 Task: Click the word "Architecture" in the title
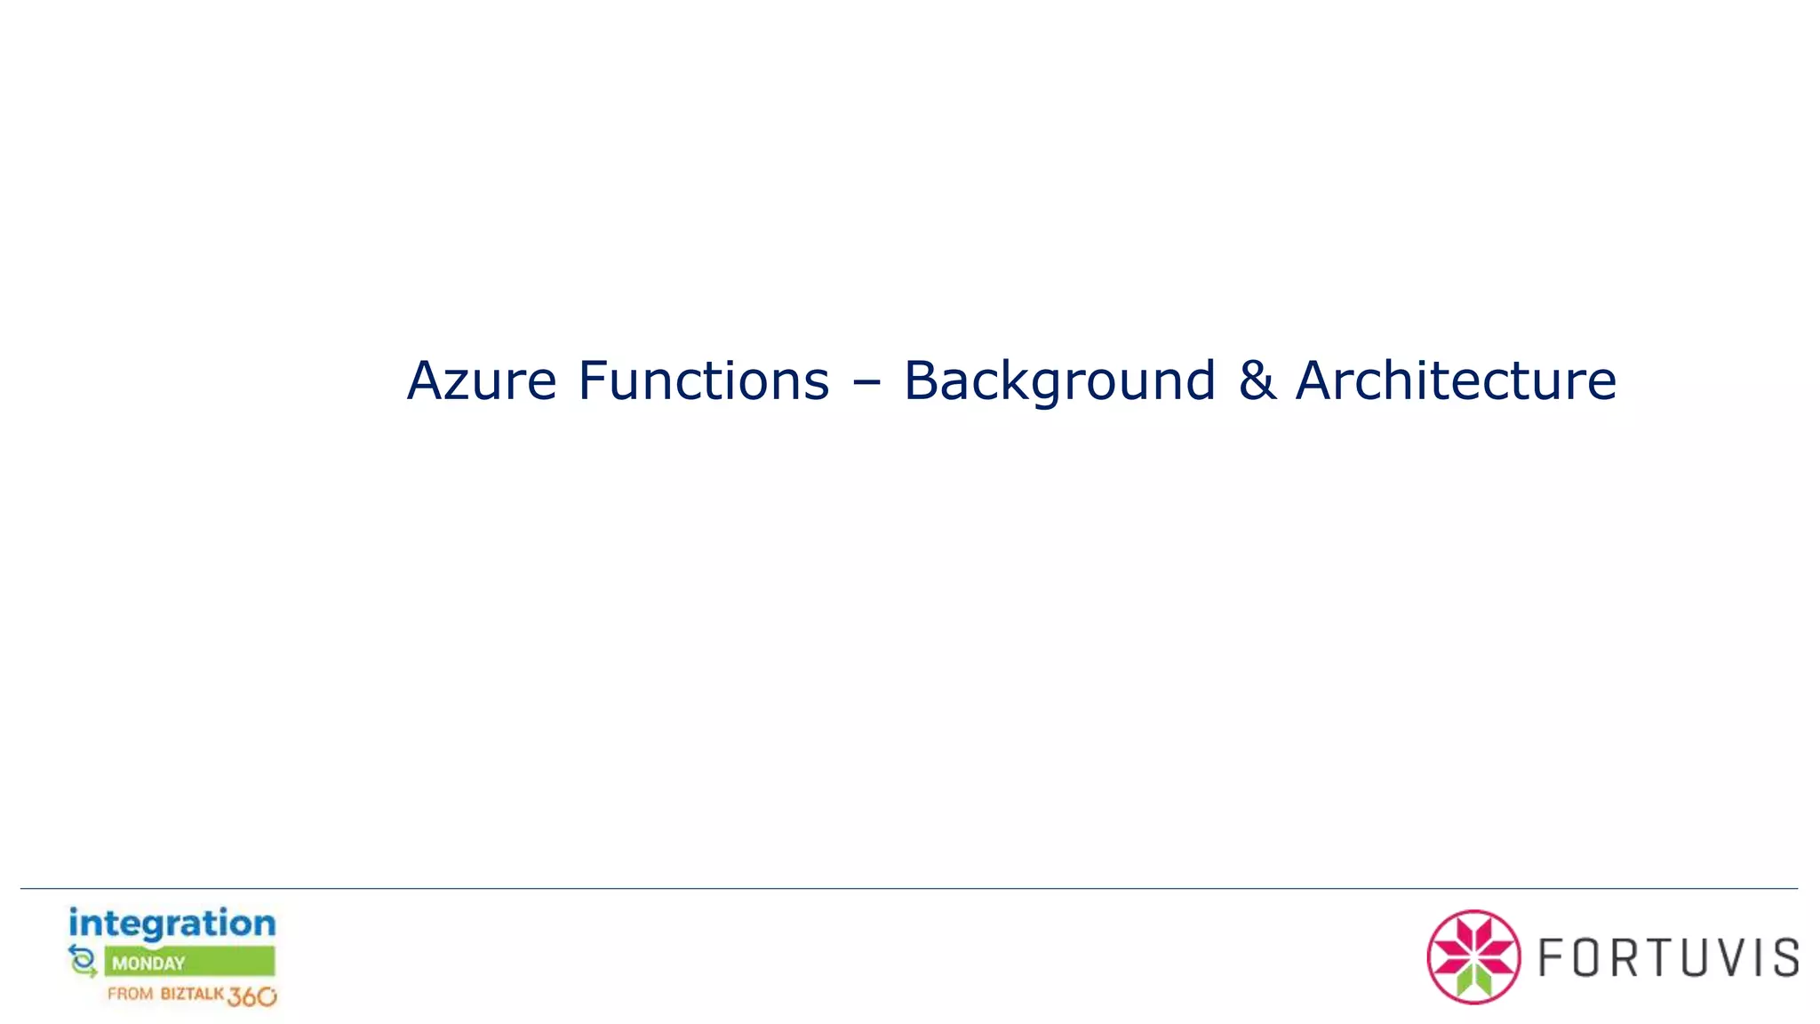pyautogui.click(x=1456, y=380)
